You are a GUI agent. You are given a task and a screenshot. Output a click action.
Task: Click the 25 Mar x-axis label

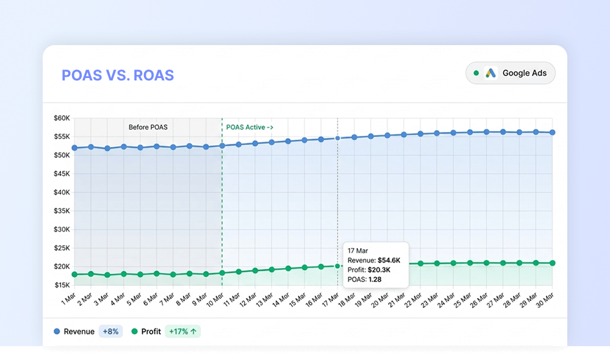click(x=462, y=300)
